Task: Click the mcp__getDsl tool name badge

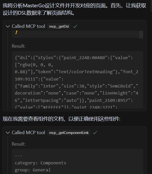Action: pos(59,26)
